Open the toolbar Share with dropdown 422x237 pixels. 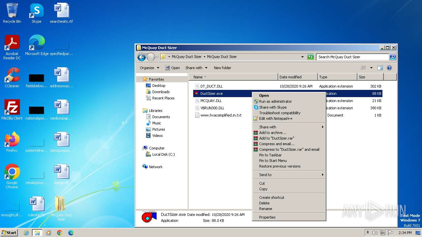pyautogui.click(x=196, y=68)
